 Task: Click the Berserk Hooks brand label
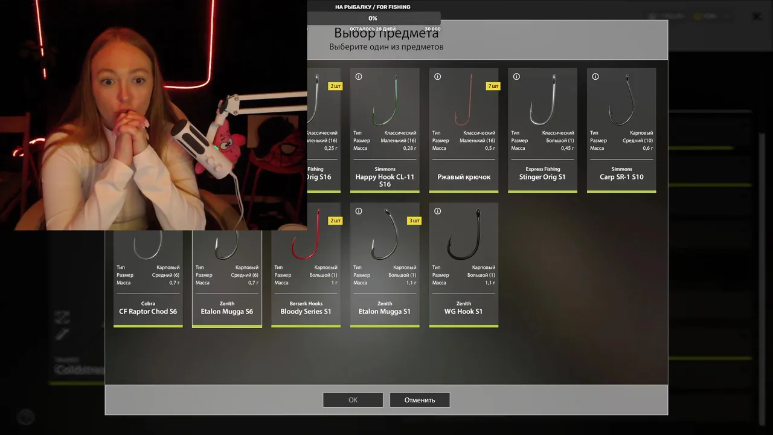[306, 304]
